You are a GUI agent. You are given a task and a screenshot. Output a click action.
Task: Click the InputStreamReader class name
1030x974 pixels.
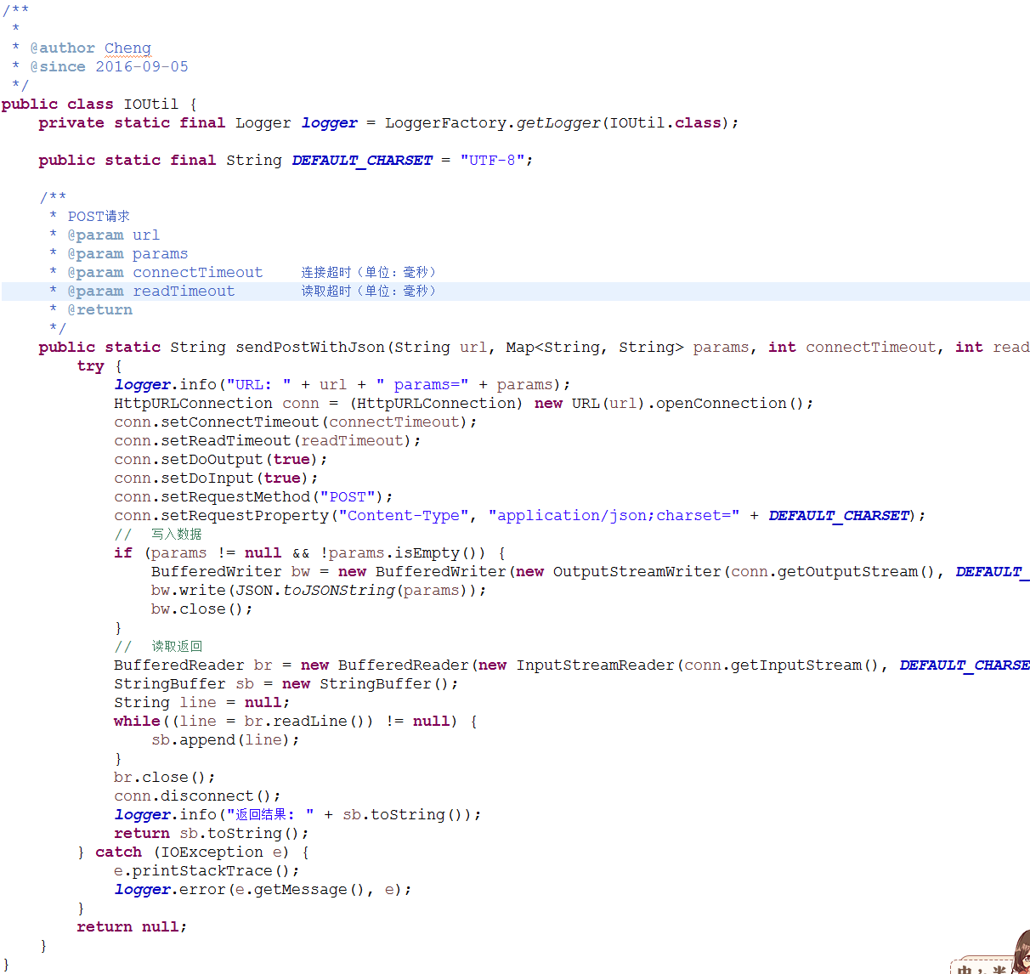click(596, 665)
